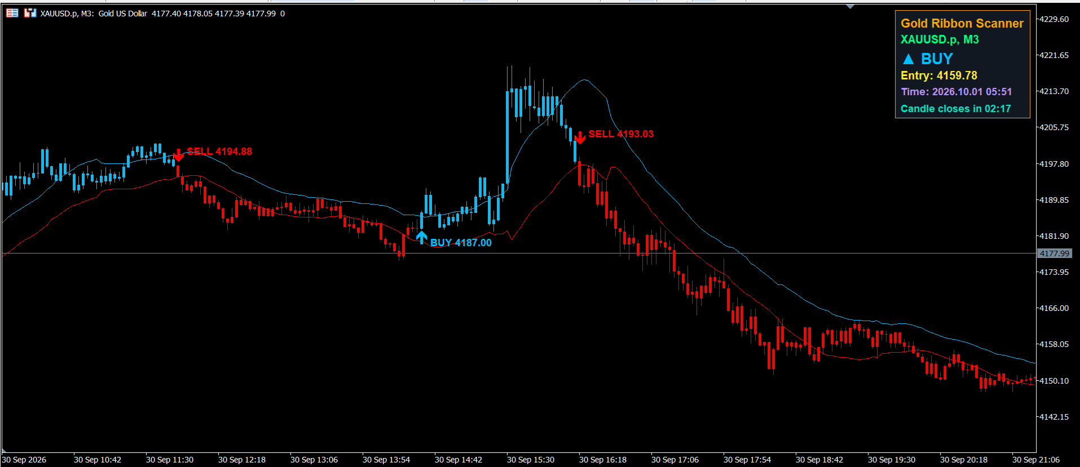The image size is (1080, 467).
Task: Click 'Candle closes in 02:17' countdown
Action: pos(955,109)
